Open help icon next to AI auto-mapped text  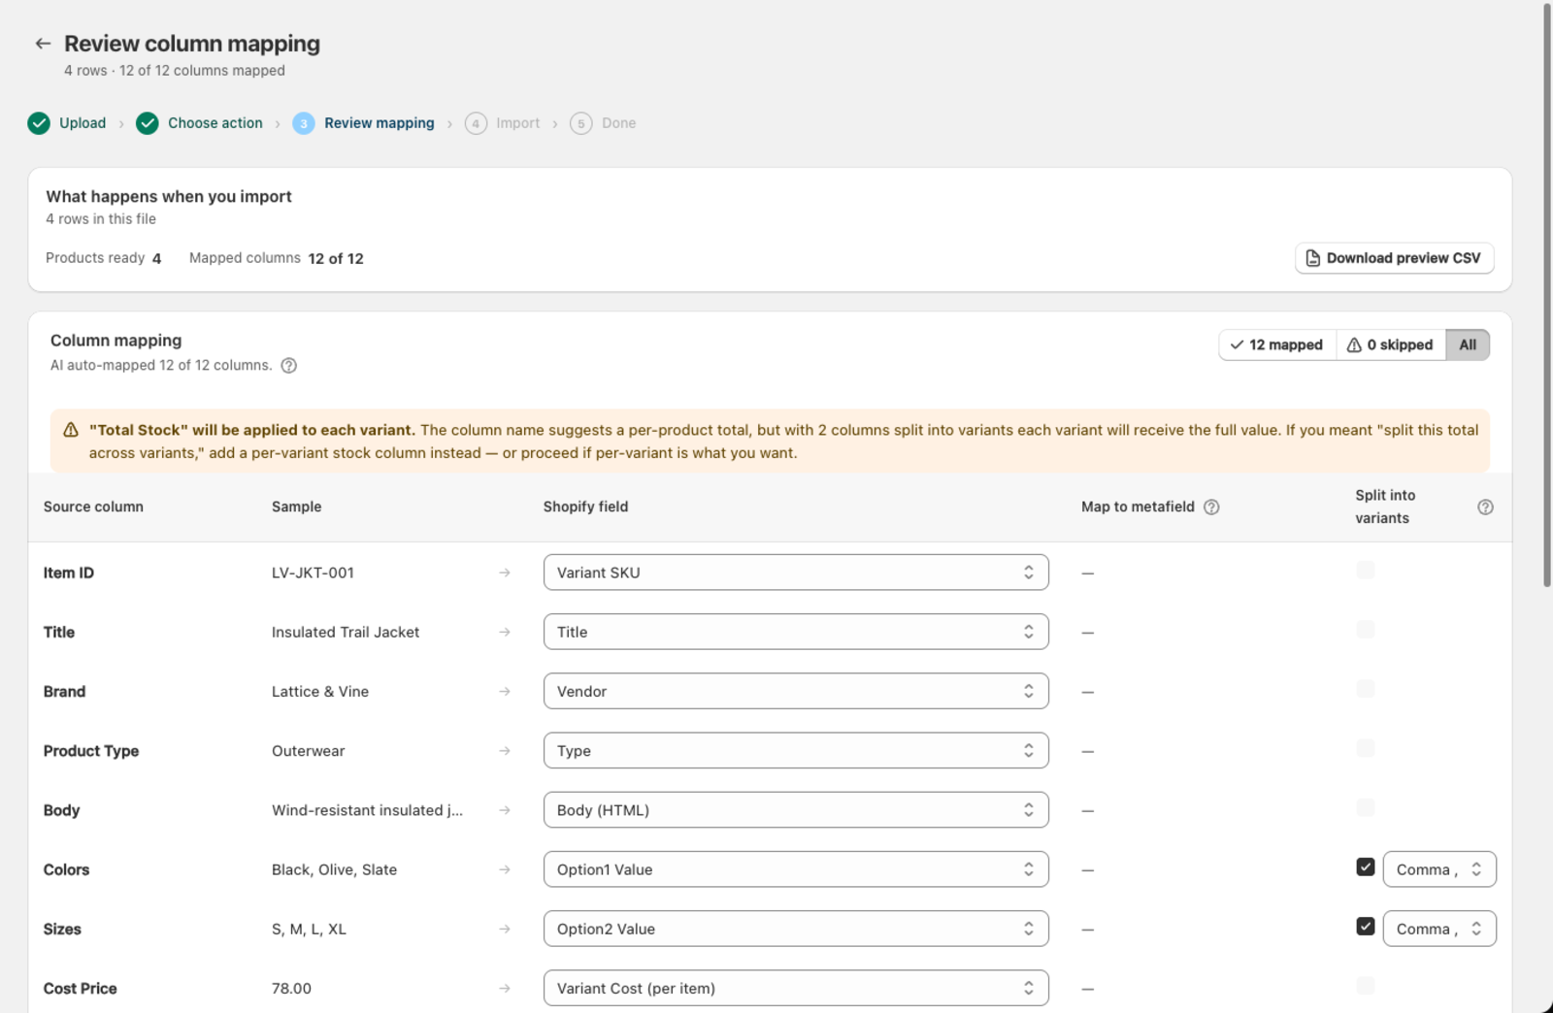(x=289, y=366)
